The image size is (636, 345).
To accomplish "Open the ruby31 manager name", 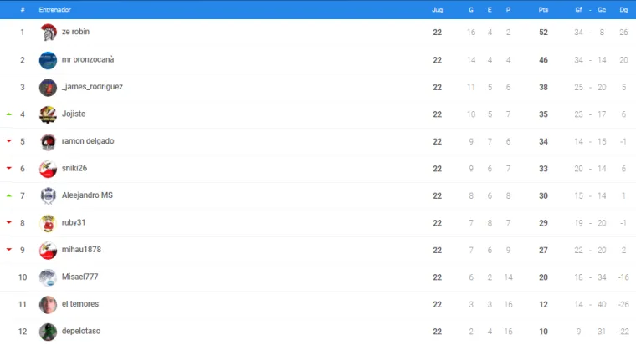I will coord(74,222).
